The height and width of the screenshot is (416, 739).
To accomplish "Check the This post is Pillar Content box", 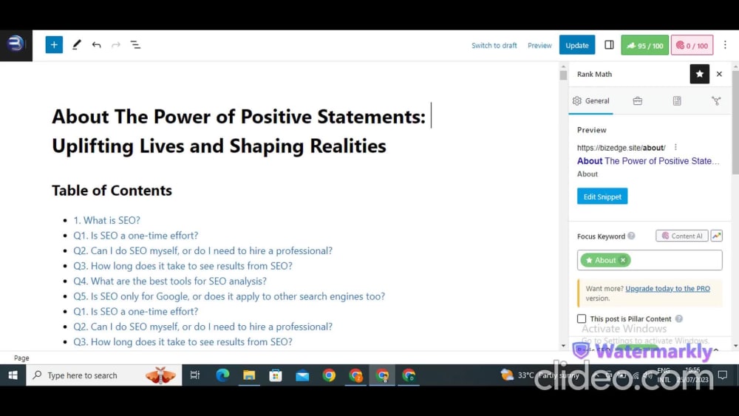I will click(582, 318).
